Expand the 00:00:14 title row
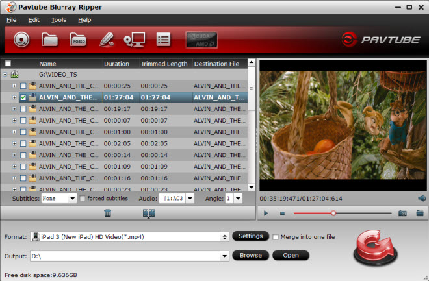 click(x=14, y=155)
